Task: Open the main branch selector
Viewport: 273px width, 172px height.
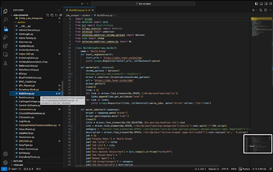Action: [13, 169]
